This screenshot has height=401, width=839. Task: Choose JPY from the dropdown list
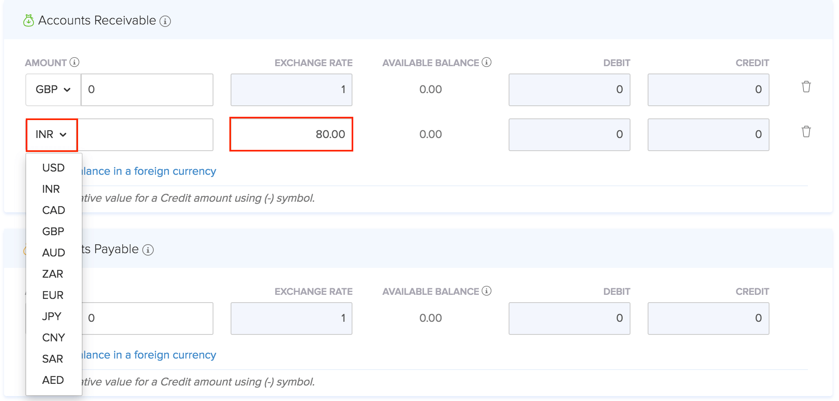tap(52, 316)
